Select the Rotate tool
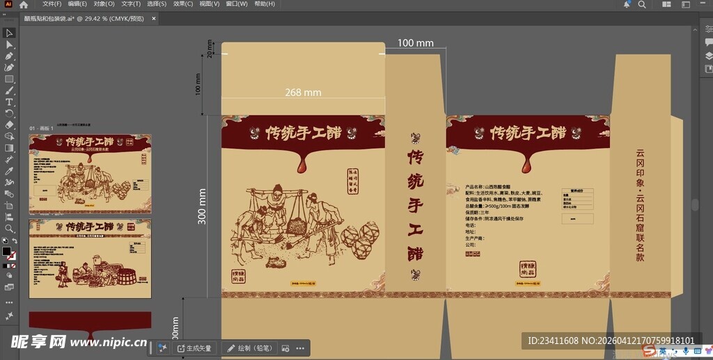Viewport: 713px width, 360px height. (9, 113)
